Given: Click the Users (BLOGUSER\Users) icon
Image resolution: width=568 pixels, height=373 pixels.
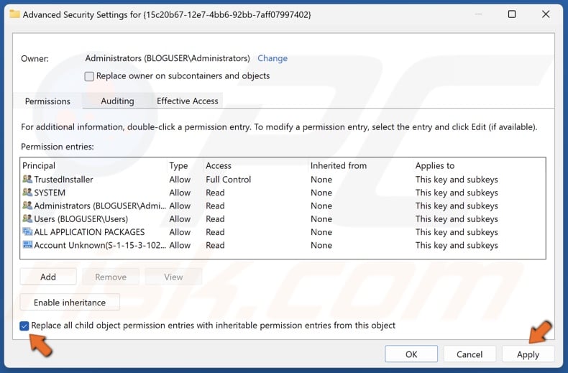Looking at the screenshot, I should pos(27,218).
